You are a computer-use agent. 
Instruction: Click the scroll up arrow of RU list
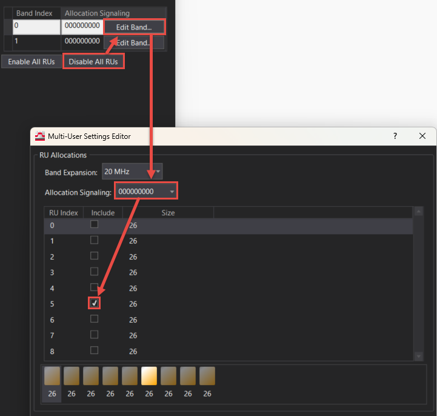pyautogui.click(x=418, y=212)
